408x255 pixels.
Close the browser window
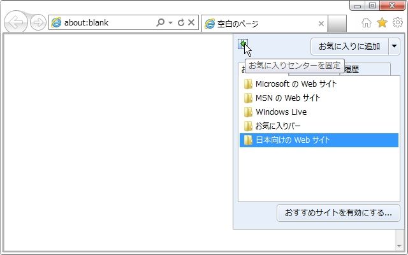[392, 6]
